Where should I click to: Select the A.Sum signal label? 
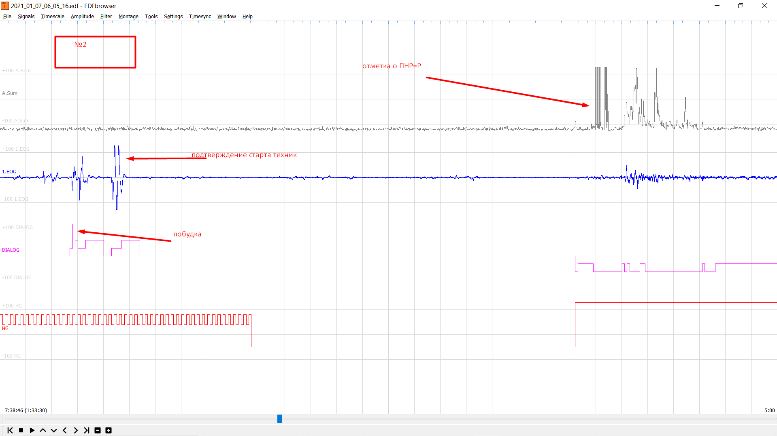click(x=10, y=93)
